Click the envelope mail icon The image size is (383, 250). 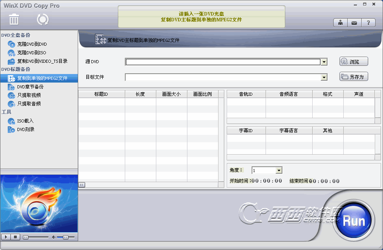[354, 23]
